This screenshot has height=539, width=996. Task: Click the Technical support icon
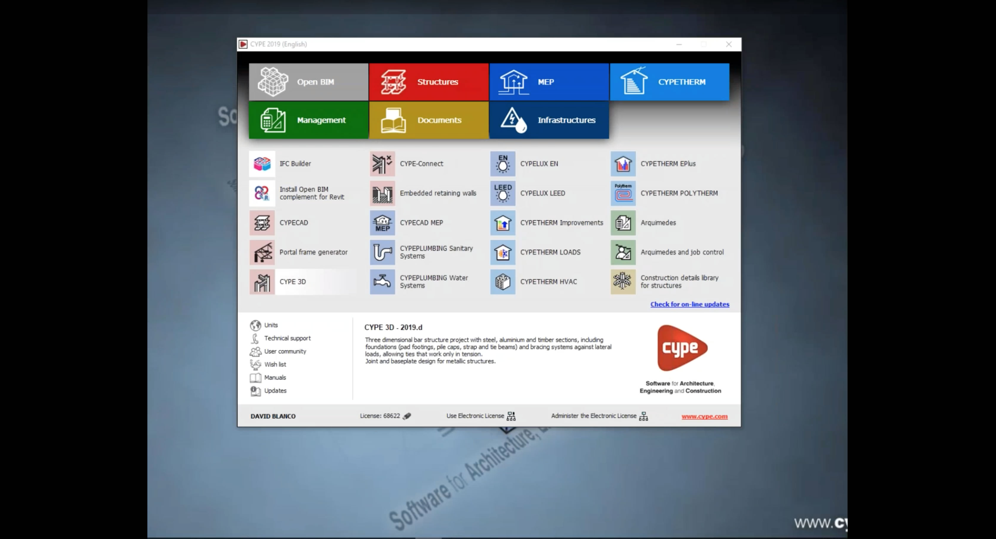pos(255,339)
